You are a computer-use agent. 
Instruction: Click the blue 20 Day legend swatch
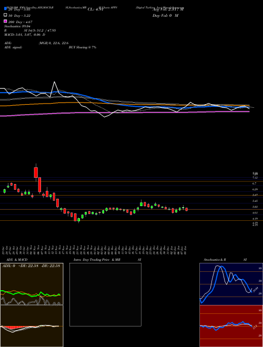tap(5, 9)
